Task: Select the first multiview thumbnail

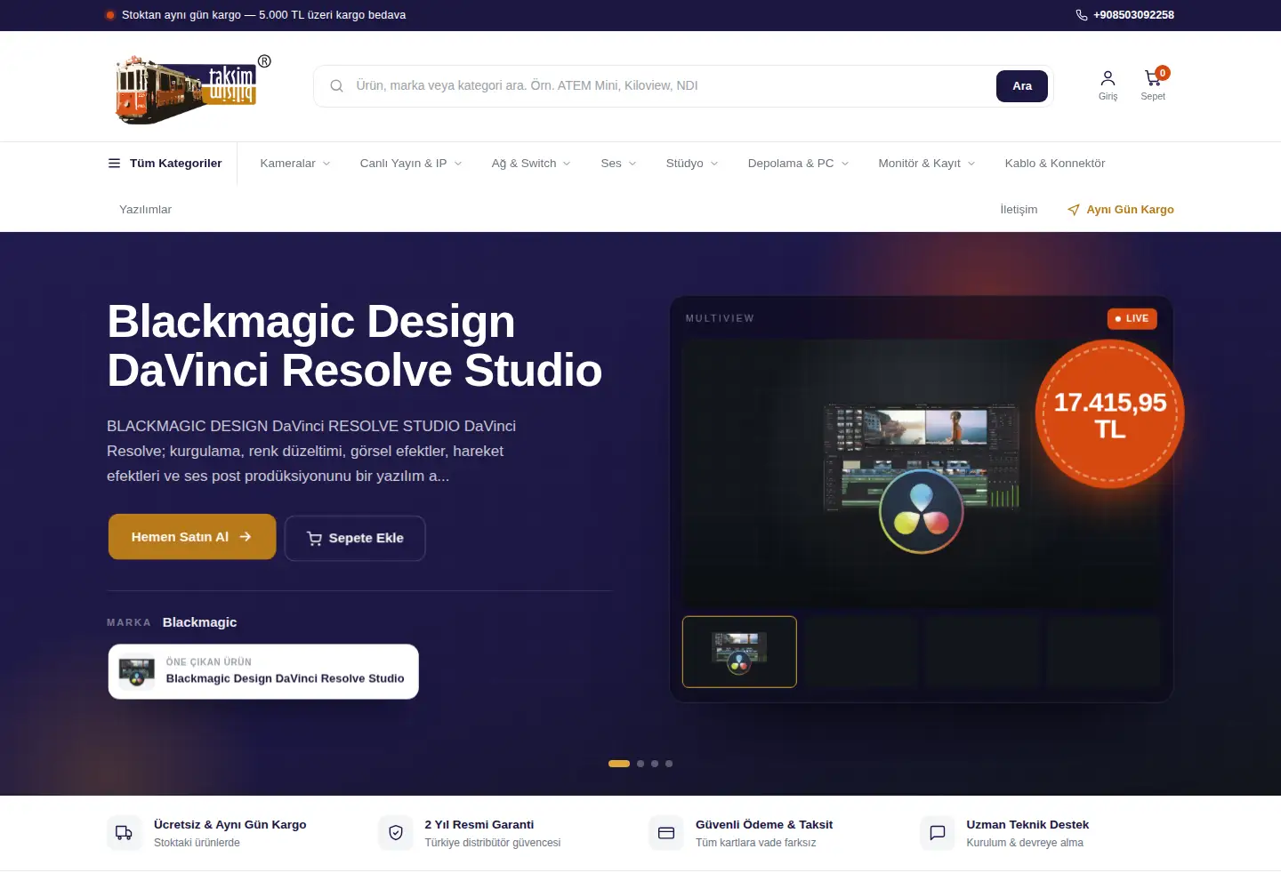Action: click(x=739, y=652)
